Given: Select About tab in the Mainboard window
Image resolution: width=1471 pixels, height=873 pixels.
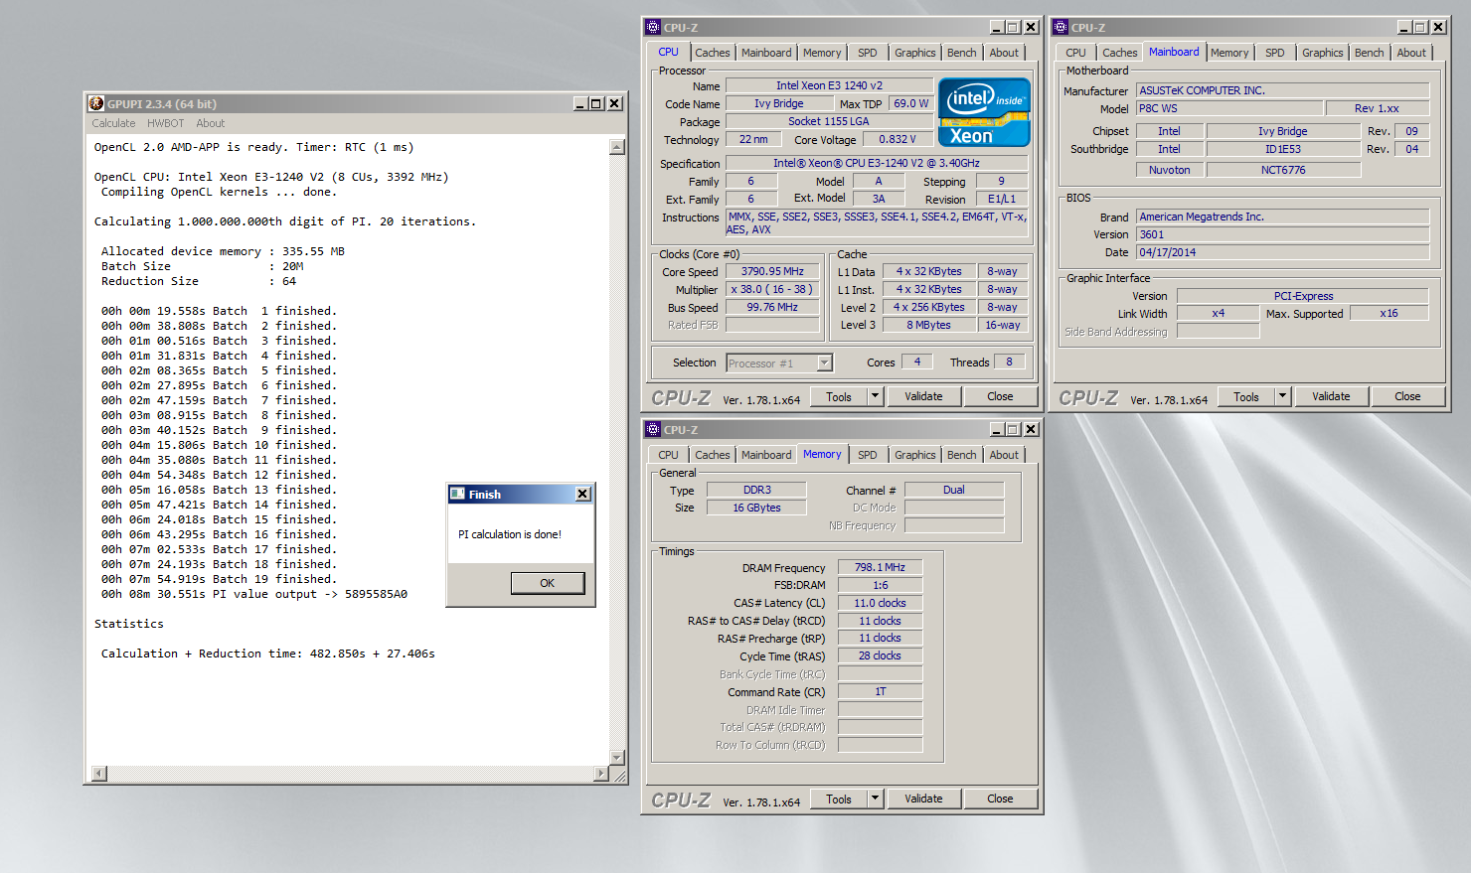Looking at the screenshot, I should coord(1411,53).
